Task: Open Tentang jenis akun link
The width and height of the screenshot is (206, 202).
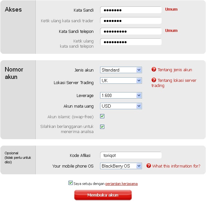Action: [175, 70]
